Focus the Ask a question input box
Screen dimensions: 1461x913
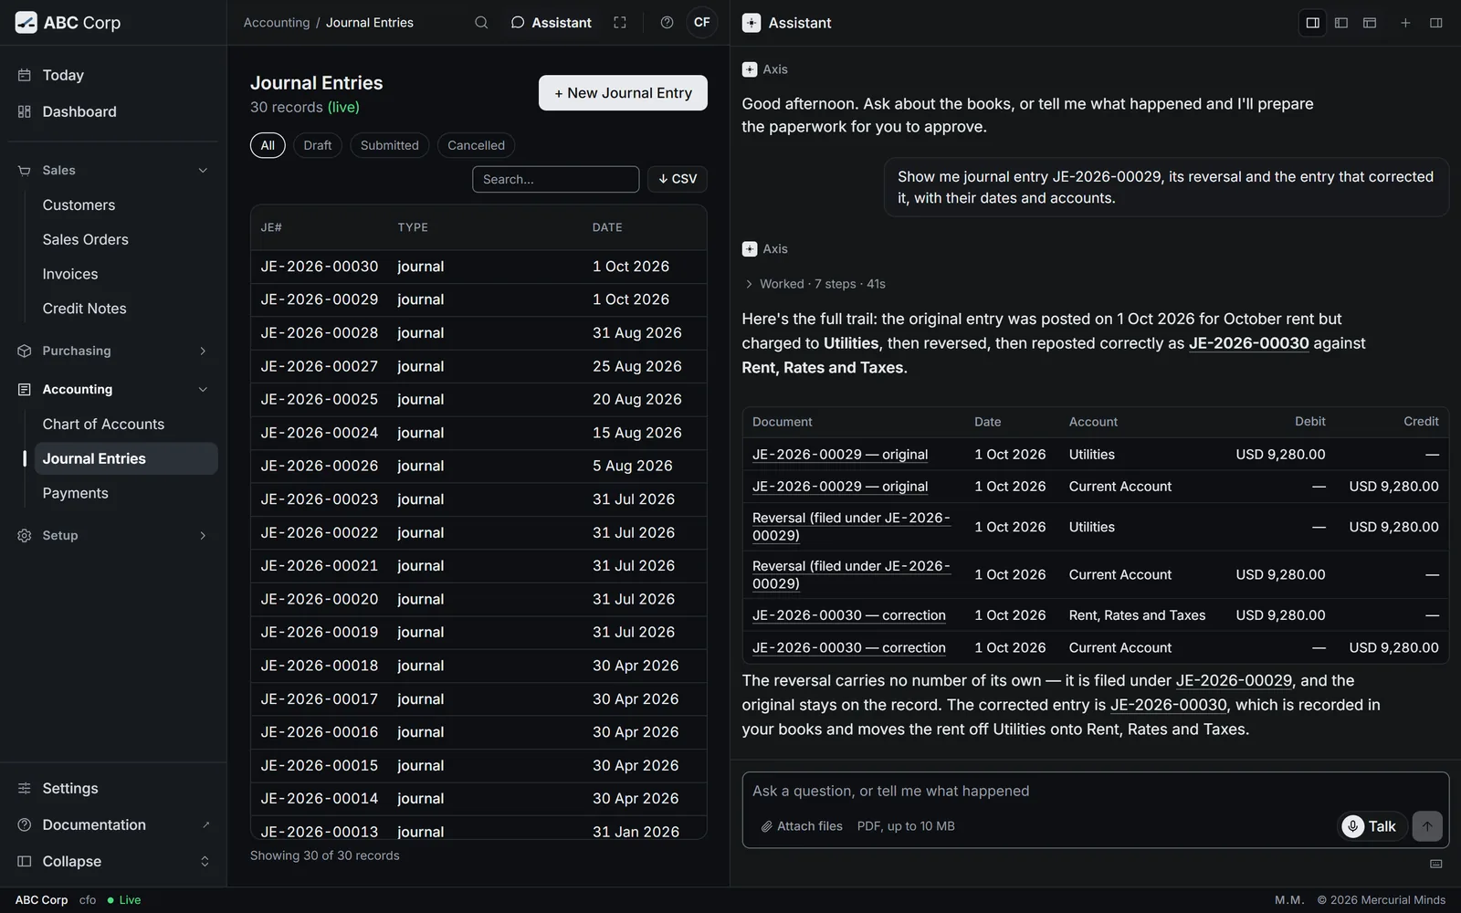pos(1095,791)
